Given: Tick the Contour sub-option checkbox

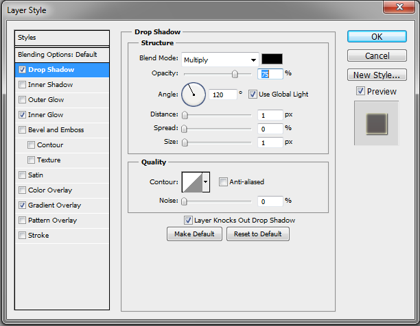Looking at the screenshot, I should [31, 145].
